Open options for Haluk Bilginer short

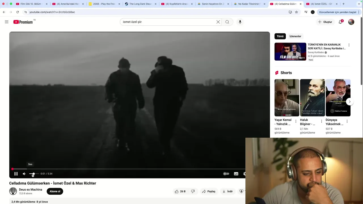click(x=321, y=121)
